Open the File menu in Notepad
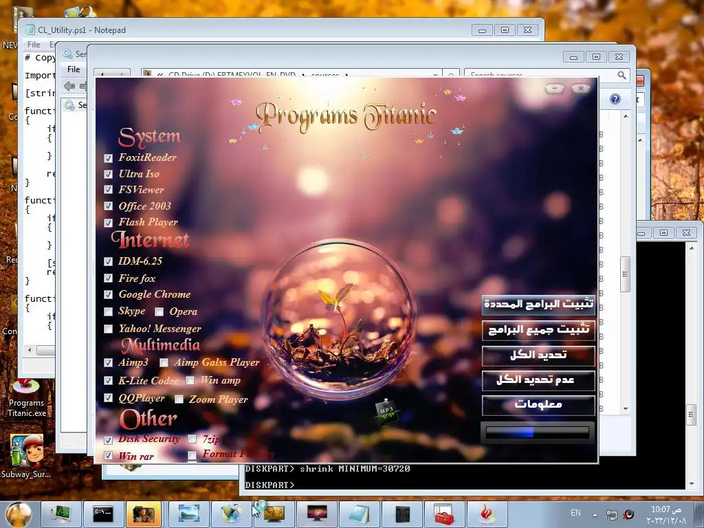The height and width of the screenshot is (528, 704). [x=34, y=45]
